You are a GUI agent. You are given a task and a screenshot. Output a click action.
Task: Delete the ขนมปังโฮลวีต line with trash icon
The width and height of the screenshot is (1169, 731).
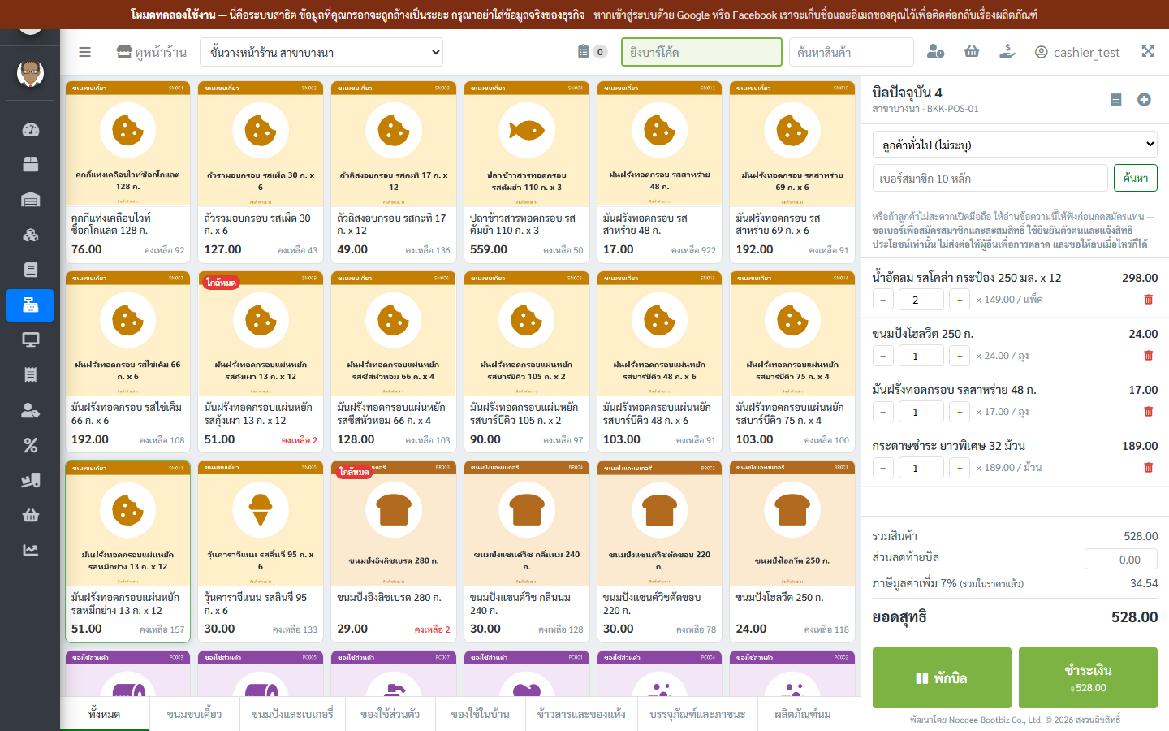click(1148, 356)
